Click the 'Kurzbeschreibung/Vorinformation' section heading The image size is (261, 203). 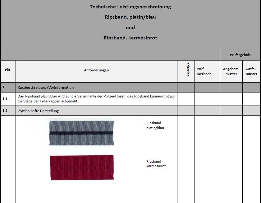click(46, 88)
